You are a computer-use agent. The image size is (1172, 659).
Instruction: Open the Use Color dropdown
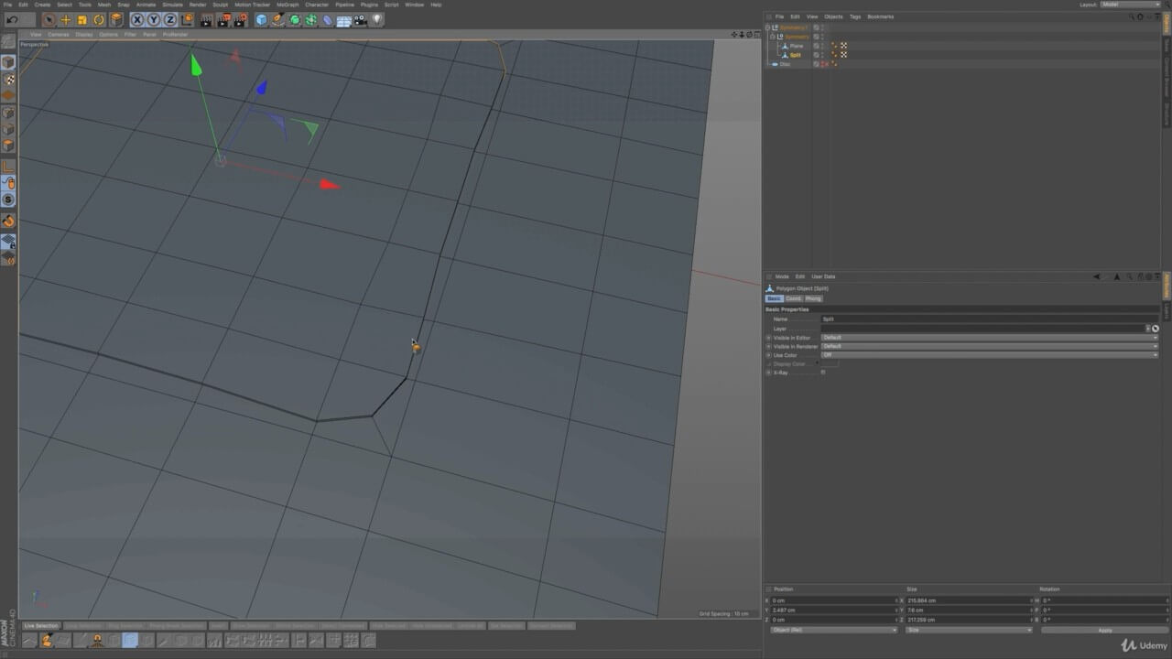989,355
